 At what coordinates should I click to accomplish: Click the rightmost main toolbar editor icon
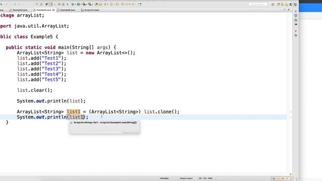point(140,4)
